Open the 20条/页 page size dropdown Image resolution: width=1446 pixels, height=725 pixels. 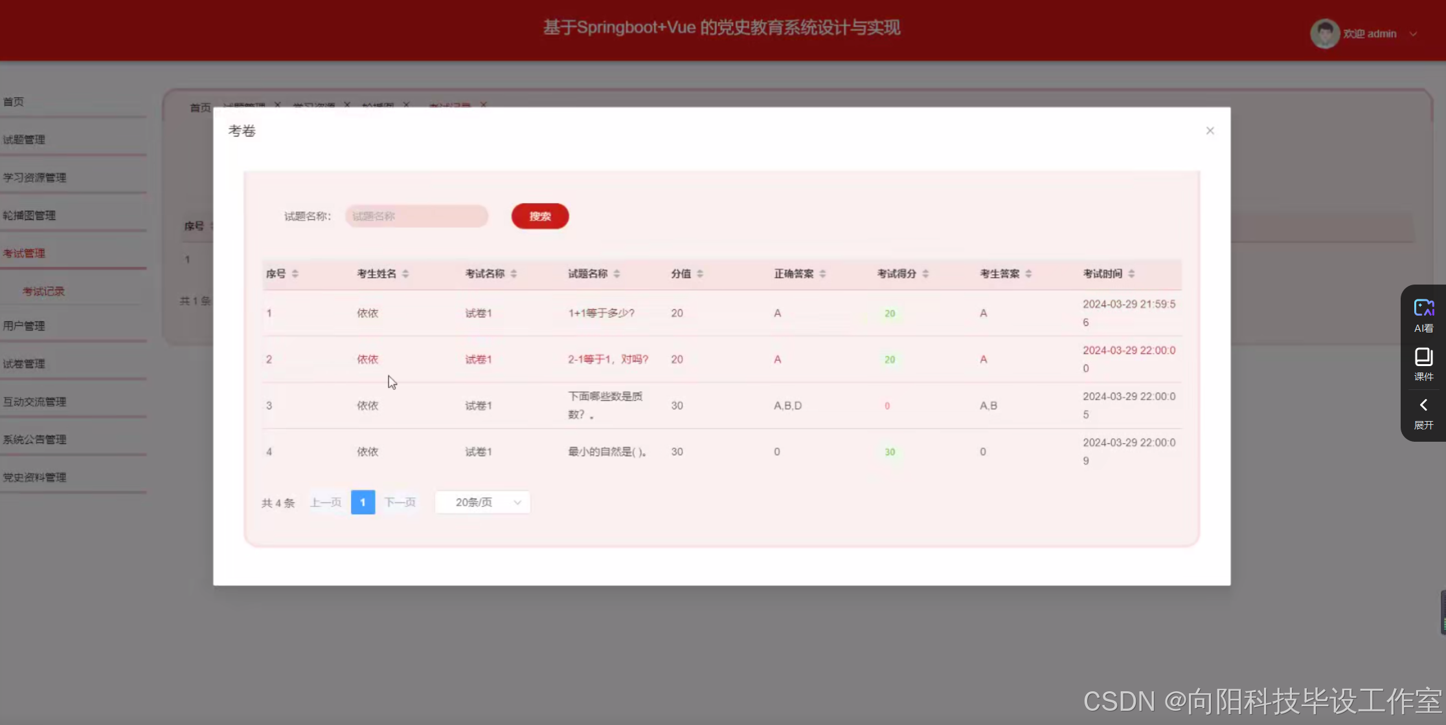tap(482, 503)
